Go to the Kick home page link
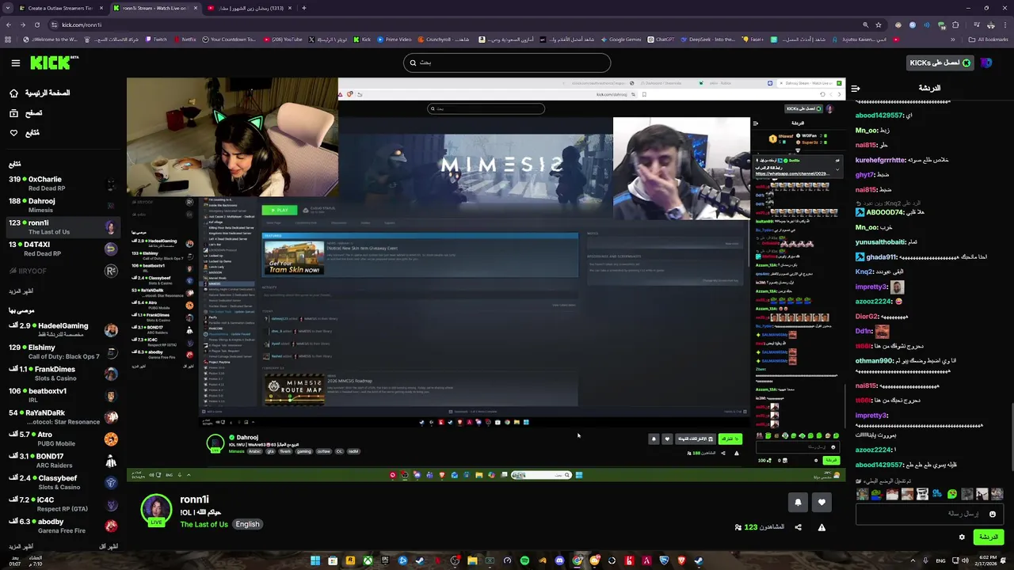Screen dimensions: 1014x570 click(x=40, y=93)
